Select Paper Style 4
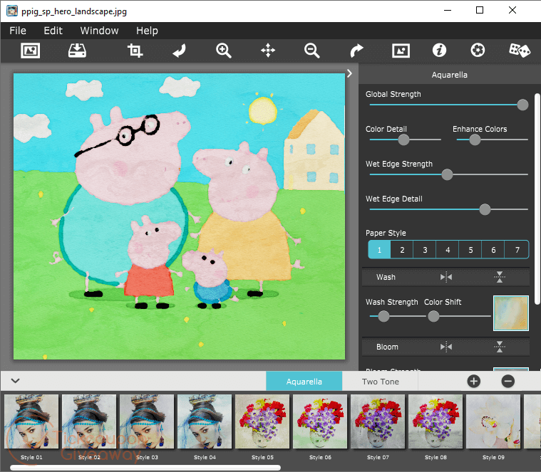 (x=448, y=250)
